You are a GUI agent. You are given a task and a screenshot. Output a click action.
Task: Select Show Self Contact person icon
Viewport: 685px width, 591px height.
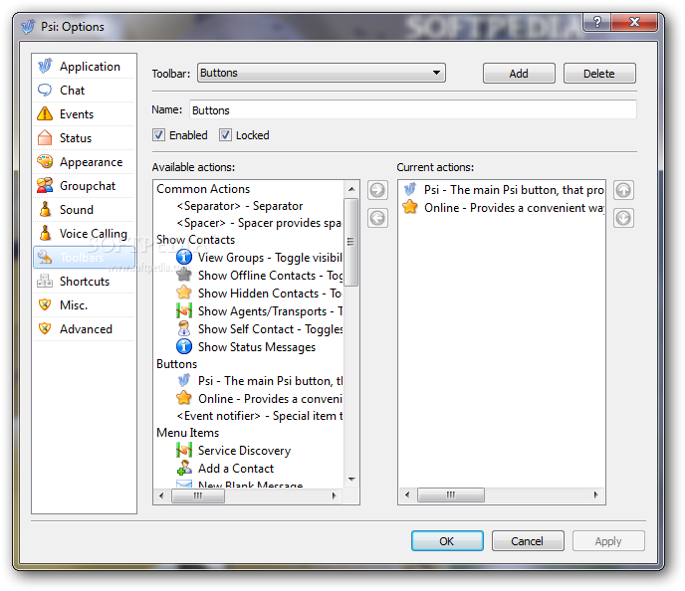[x=184, y=328]
